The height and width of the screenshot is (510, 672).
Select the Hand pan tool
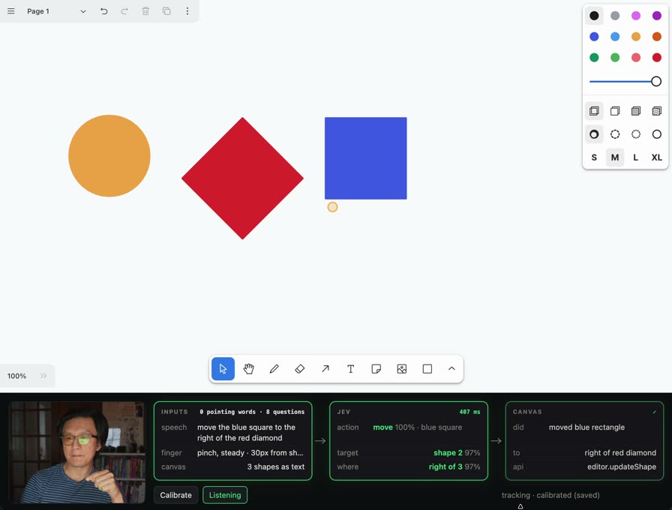[x=248, y=368]
